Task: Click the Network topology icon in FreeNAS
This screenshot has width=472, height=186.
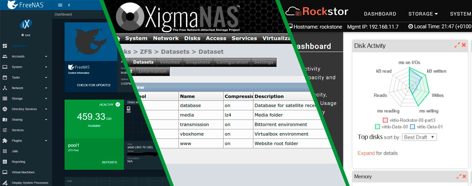Action: (x=5, y=88)
